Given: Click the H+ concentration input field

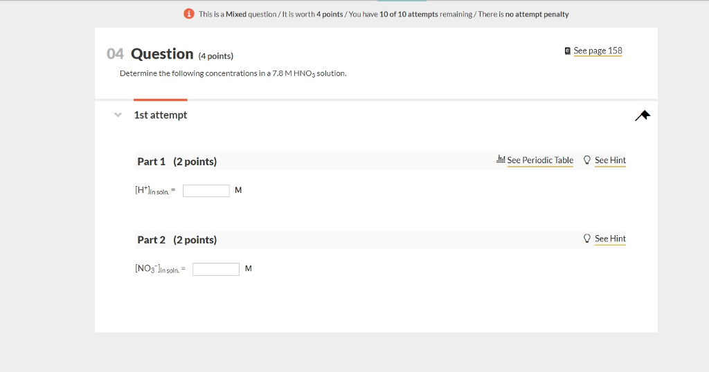Looking at the screenshot, I should point(206,191).
